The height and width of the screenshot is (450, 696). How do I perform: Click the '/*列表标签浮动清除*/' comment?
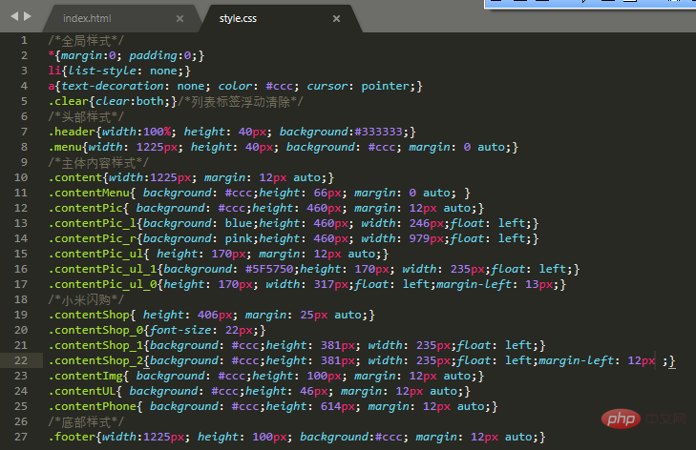pyautogui.click(x=241, y=101)
